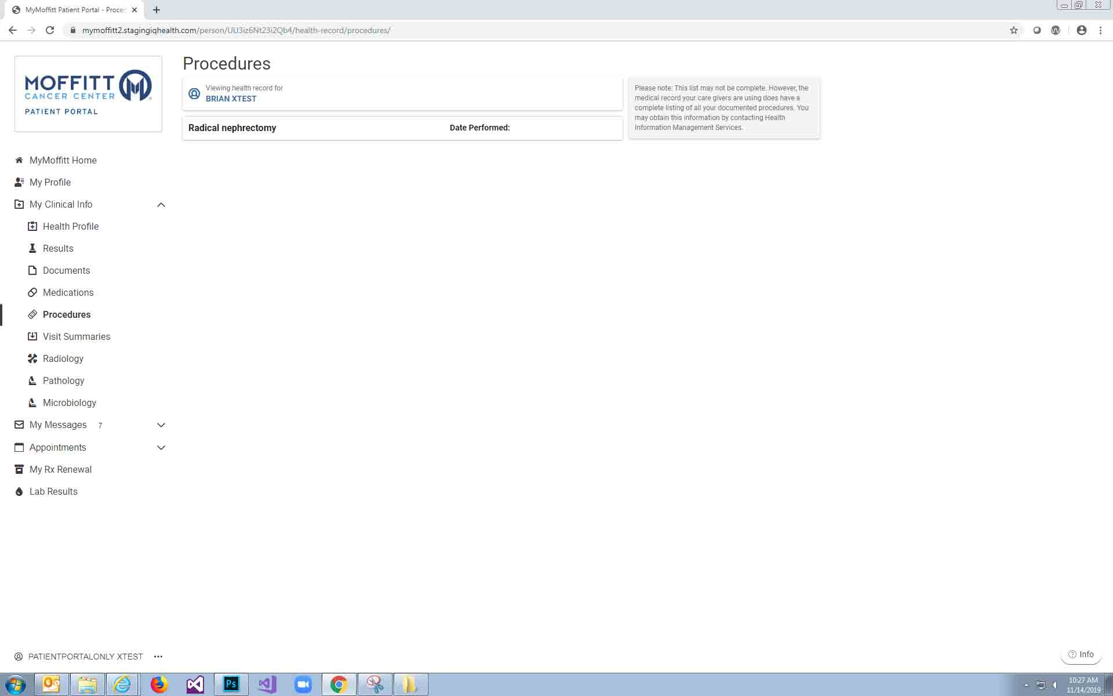Open Visit Summaries in sidebar
Screen dimensions: 1113x696
click(x=76, y=336)
